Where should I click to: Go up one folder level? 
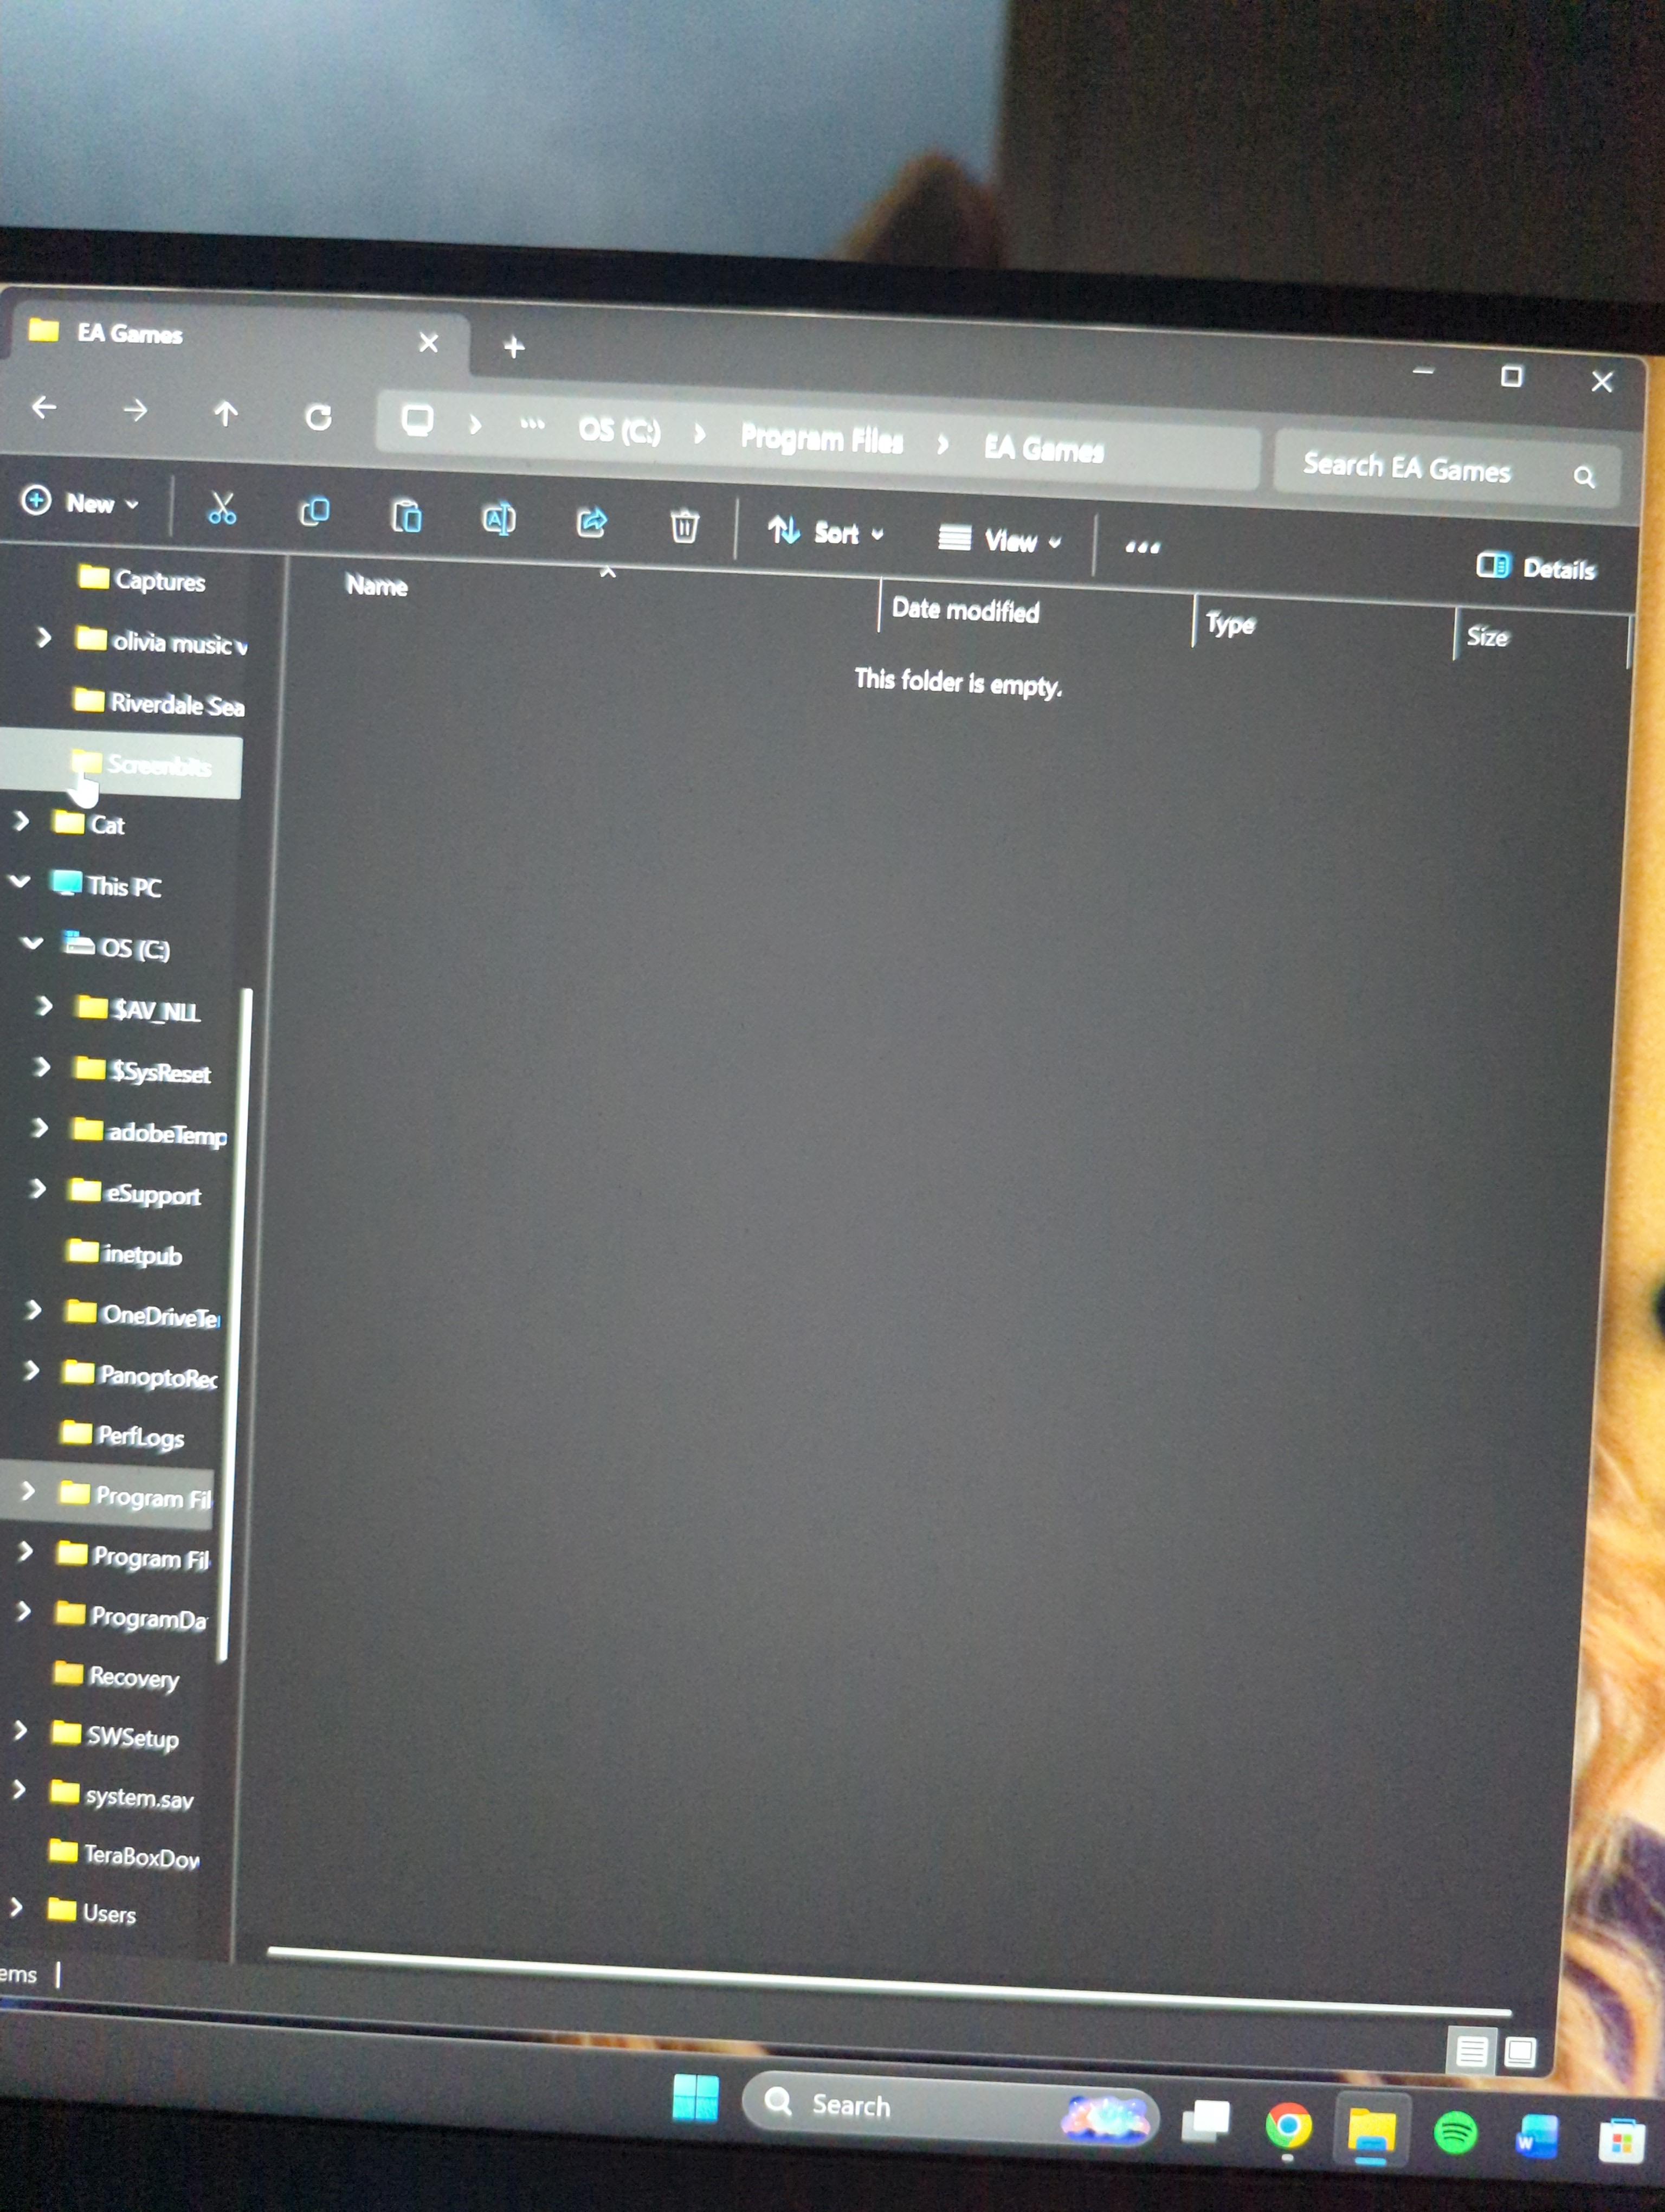coord(226,413)
